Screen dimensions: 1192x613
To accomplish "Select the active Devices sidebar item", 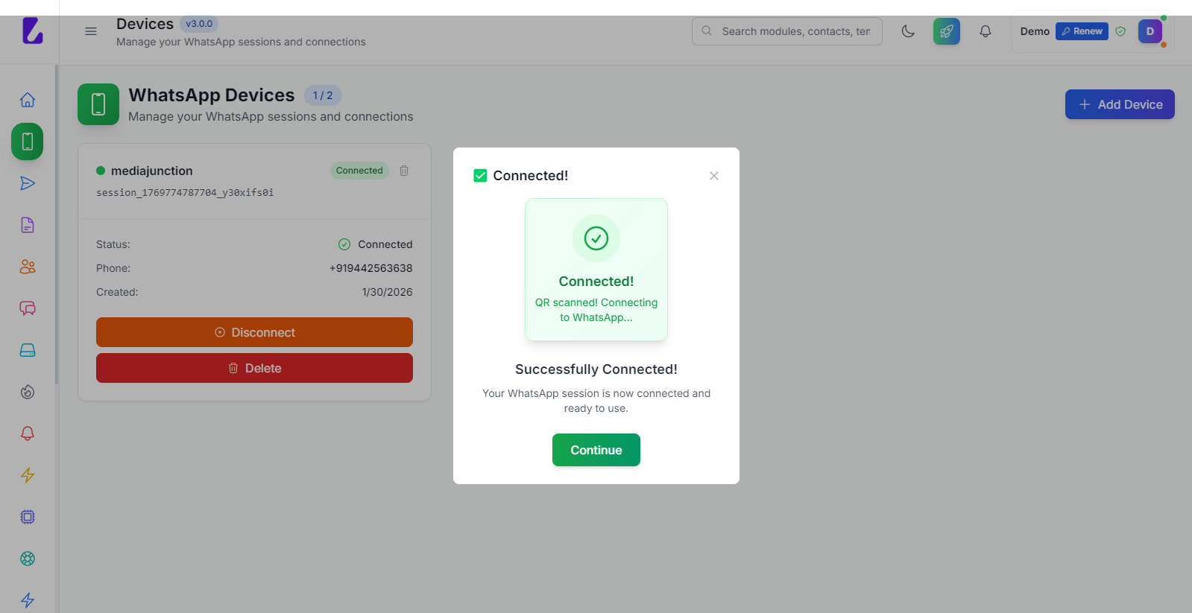I will pyautogui.click(x=28, y=142).
